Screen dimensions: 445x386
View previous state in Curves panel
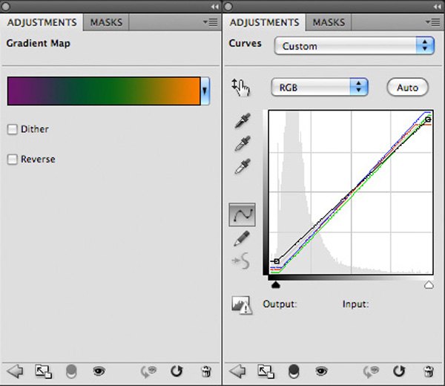pyautogui.click(x=372, y=371)
